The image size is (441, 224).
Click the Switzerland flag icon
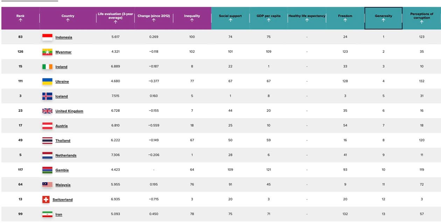46,199
